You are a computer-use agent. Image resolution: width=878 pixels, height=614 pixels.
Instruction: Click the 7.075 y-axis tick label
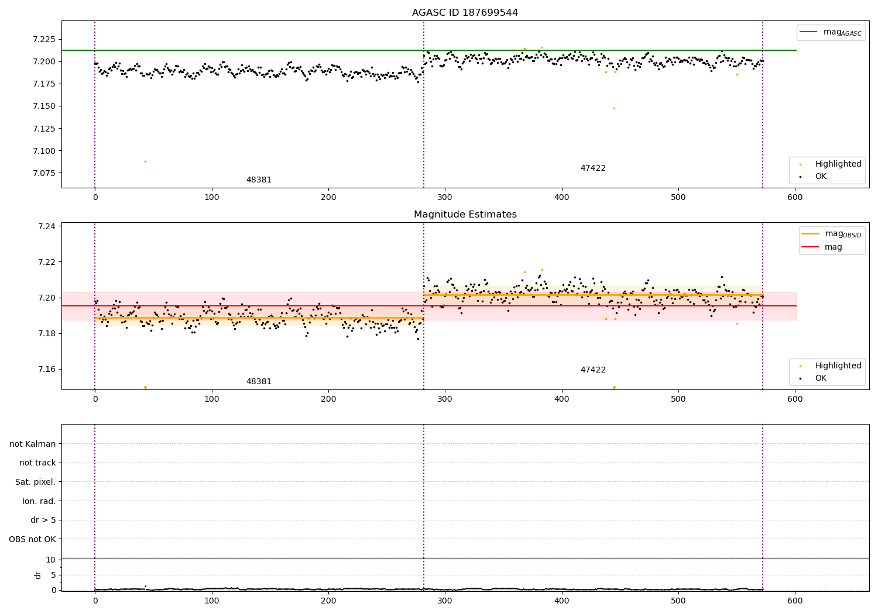click(44, 173)
